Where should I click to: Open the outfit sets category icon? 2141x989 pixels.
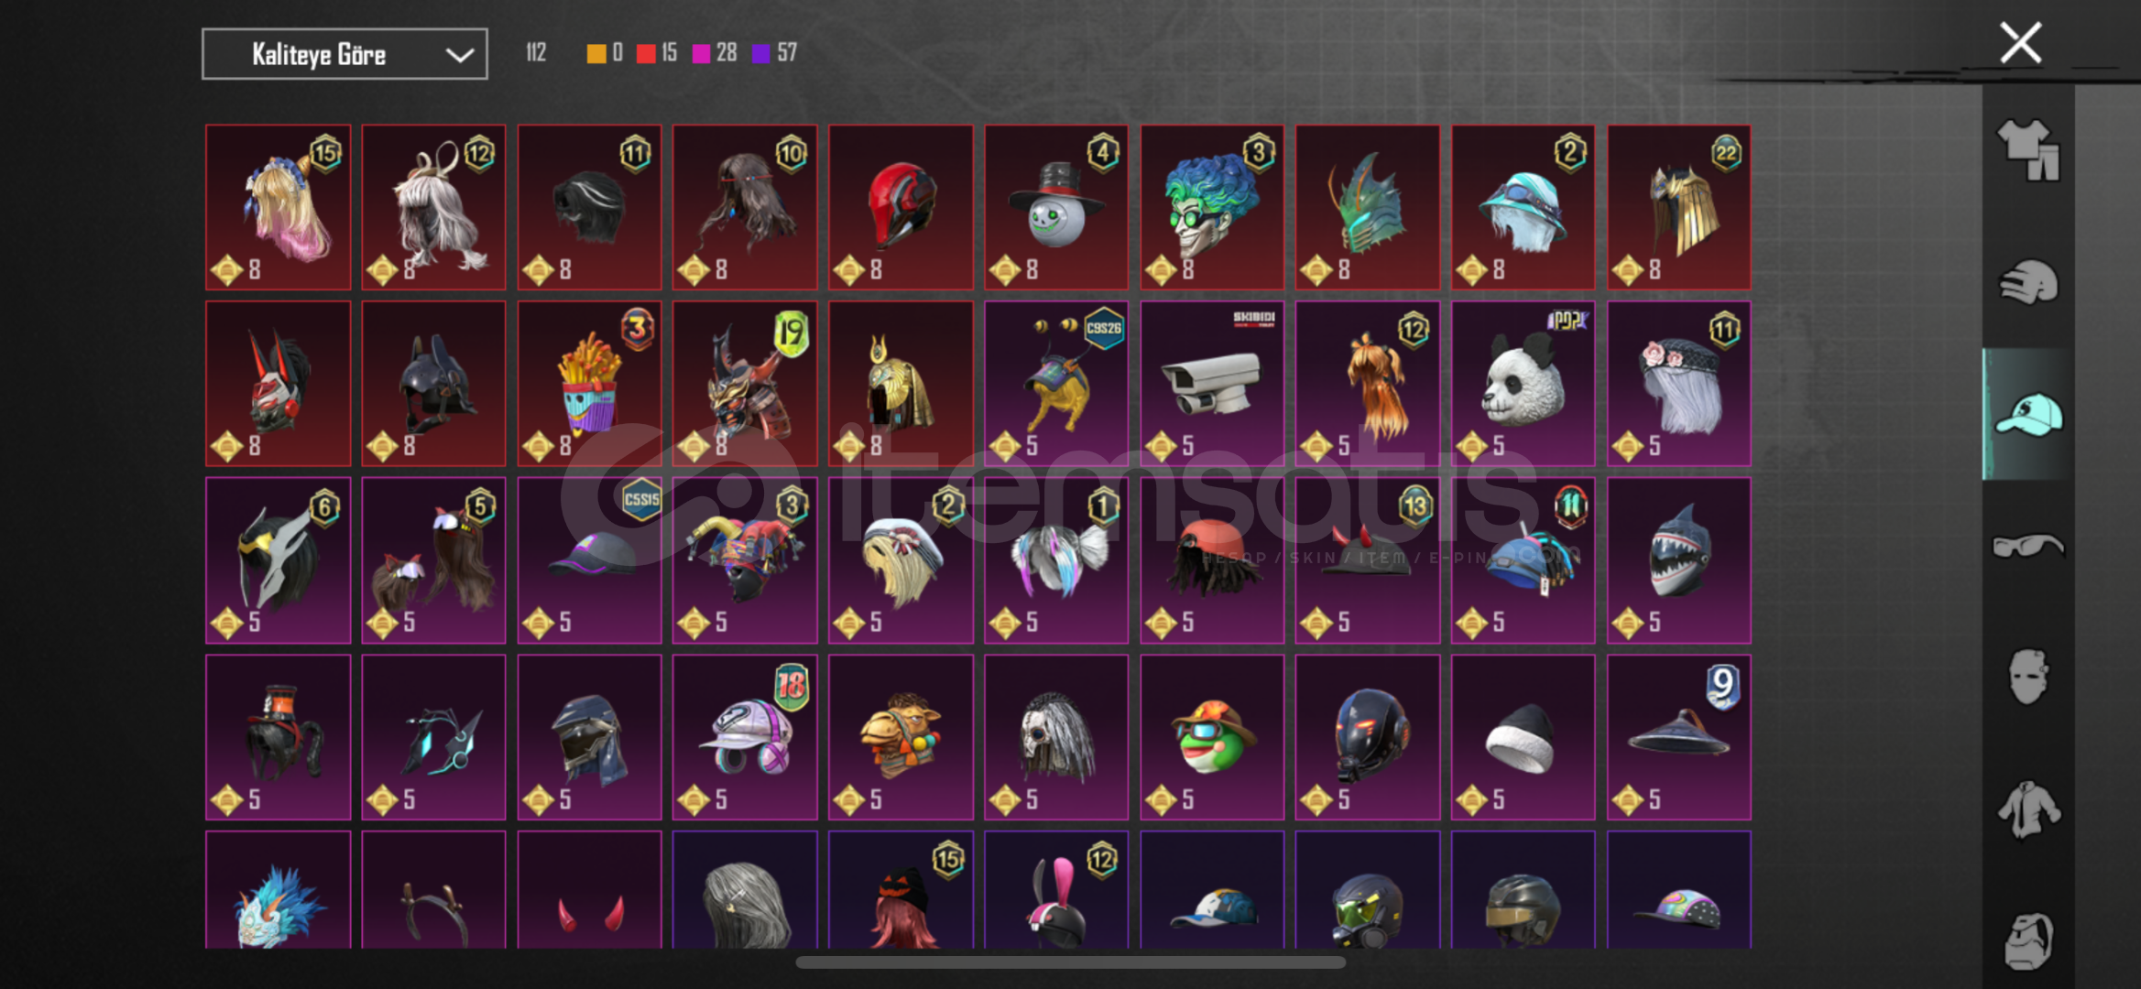click(x=2028, y=150)
